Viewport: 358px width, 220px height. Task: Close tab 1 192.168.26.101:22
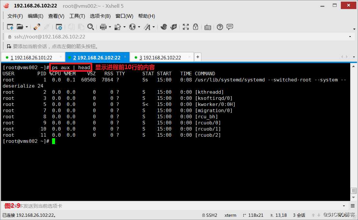click(61, 57)
